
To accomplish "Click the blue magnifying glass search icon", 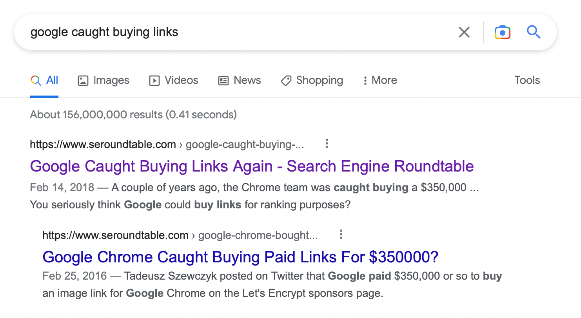I will 534,32.
